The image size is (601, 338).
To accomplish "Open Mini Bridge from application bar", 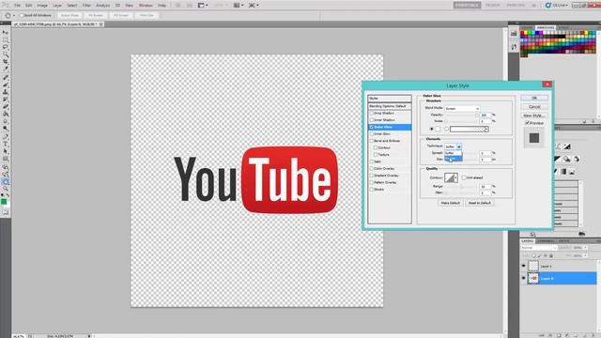I will (190, 6).
